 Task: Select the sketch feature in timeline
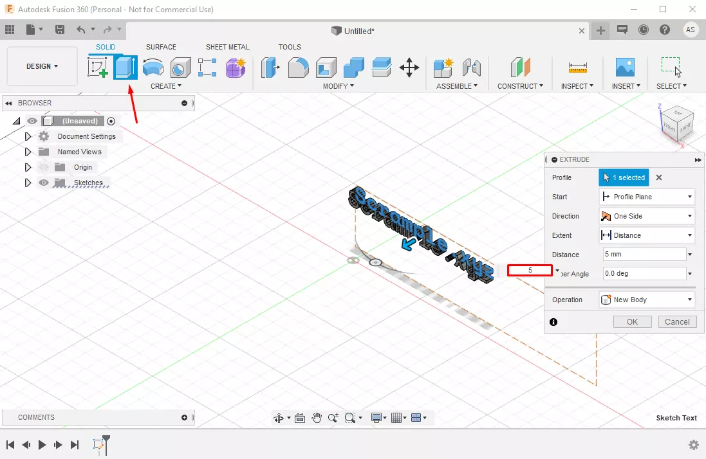tap(98, 445)
